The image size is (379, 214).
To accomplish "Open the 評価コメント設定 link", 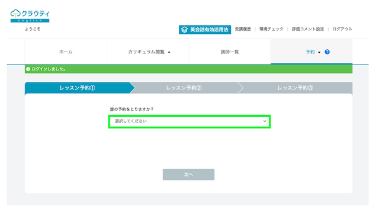I will coord(308,29).
